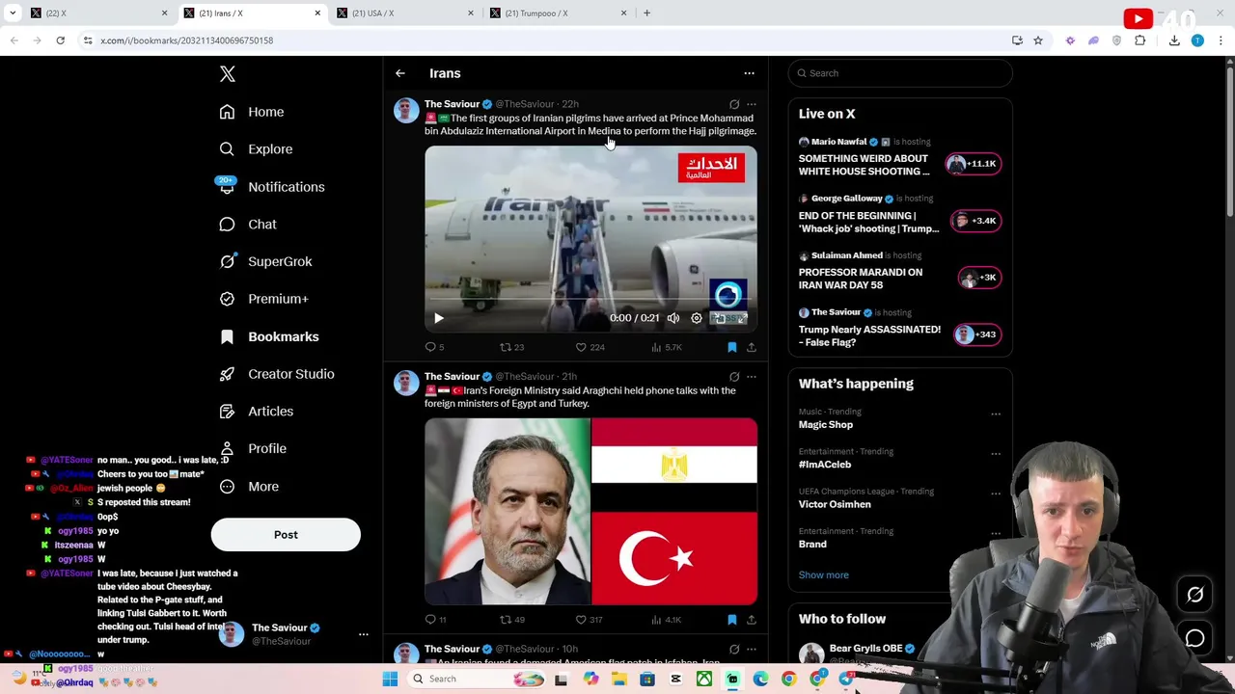Open Bookmarks in the sidebar

pos(270,336)
